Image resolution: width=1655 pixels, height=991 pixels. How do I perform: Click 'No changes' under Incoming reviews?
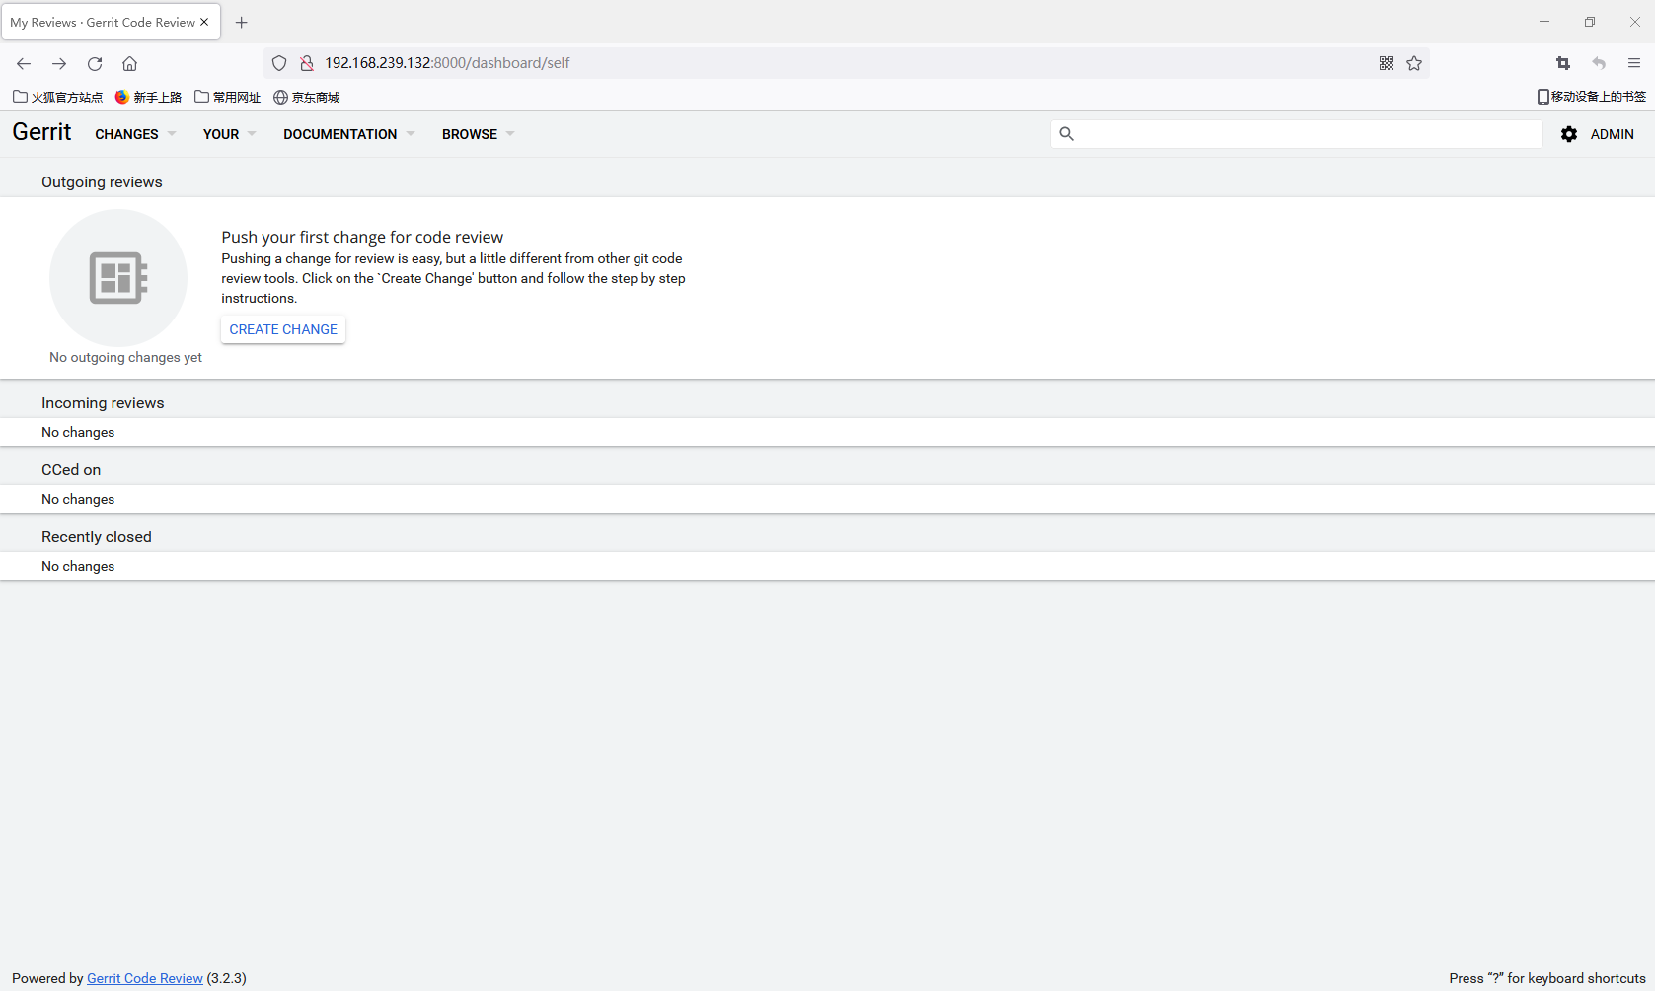[78, 432]
